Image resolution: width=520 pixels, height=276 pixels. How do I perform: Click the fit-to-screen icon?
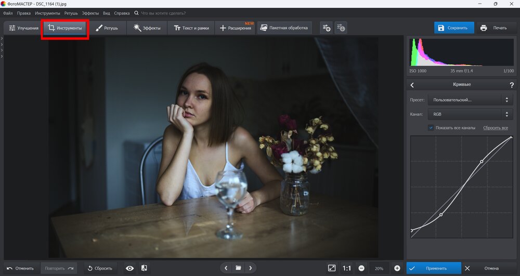click(x=332, y=268)
